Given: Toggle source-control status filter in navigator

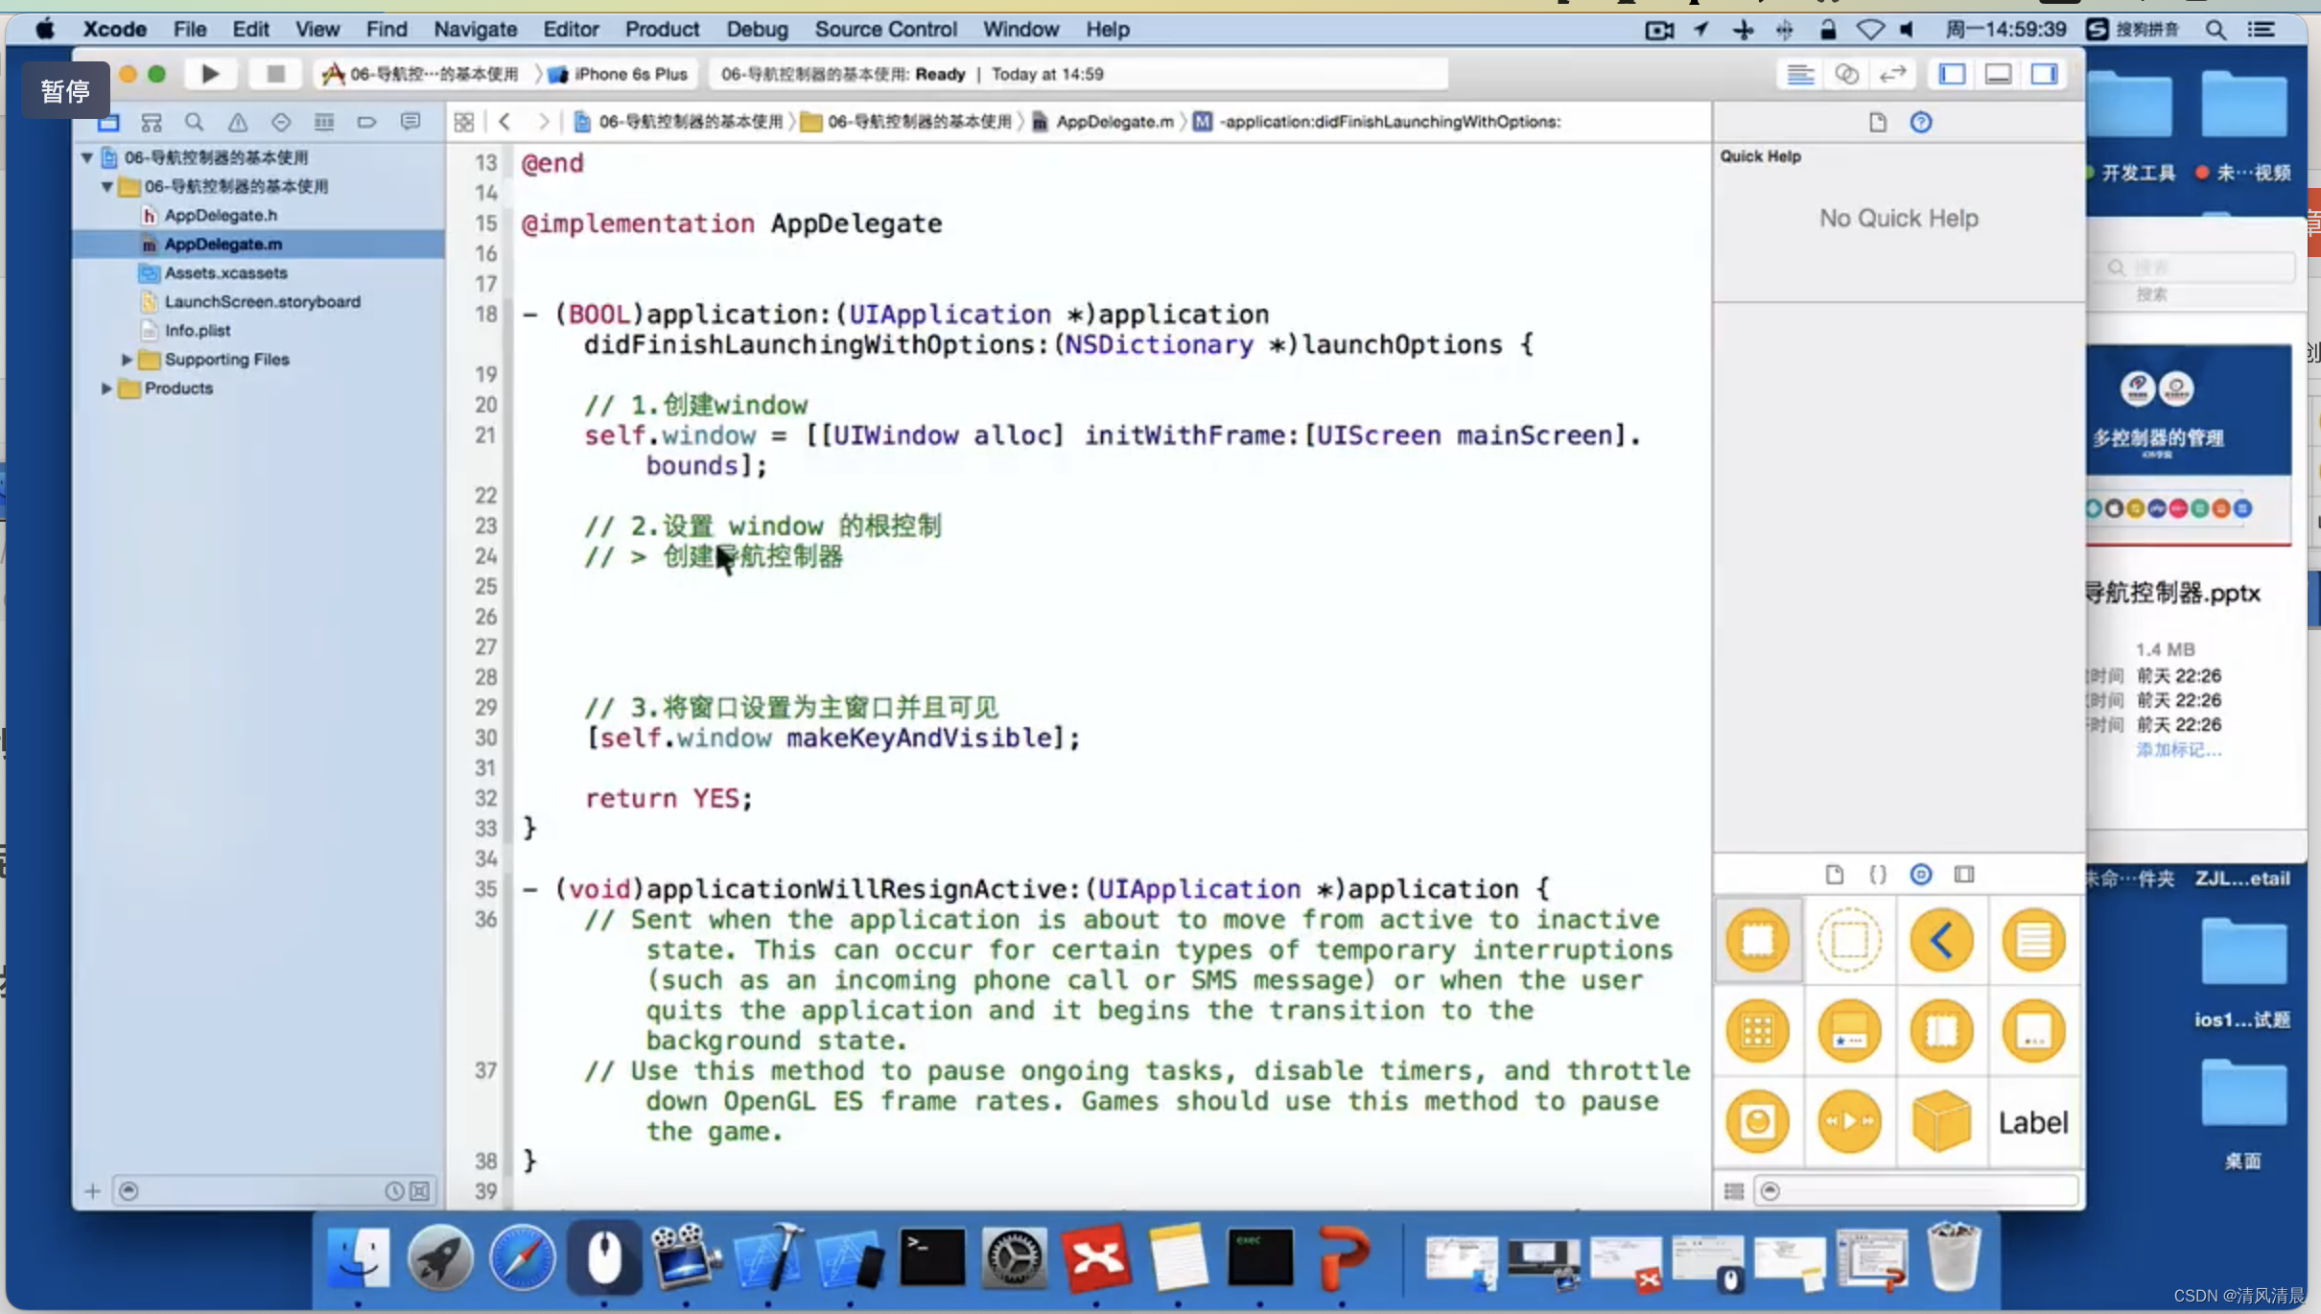Looking at the screenshot, I should pyautogui.click(x=420, y=1191).
